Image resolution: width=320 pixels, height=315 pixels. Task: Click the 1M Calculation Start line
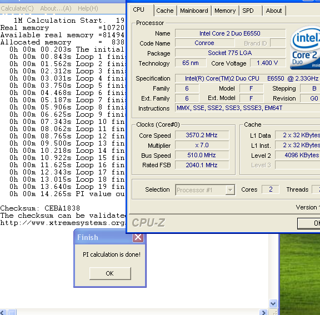(69, 21)
